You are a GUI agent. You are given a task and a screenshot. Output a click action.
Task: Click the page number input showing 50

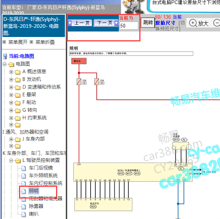click(129, 26)
